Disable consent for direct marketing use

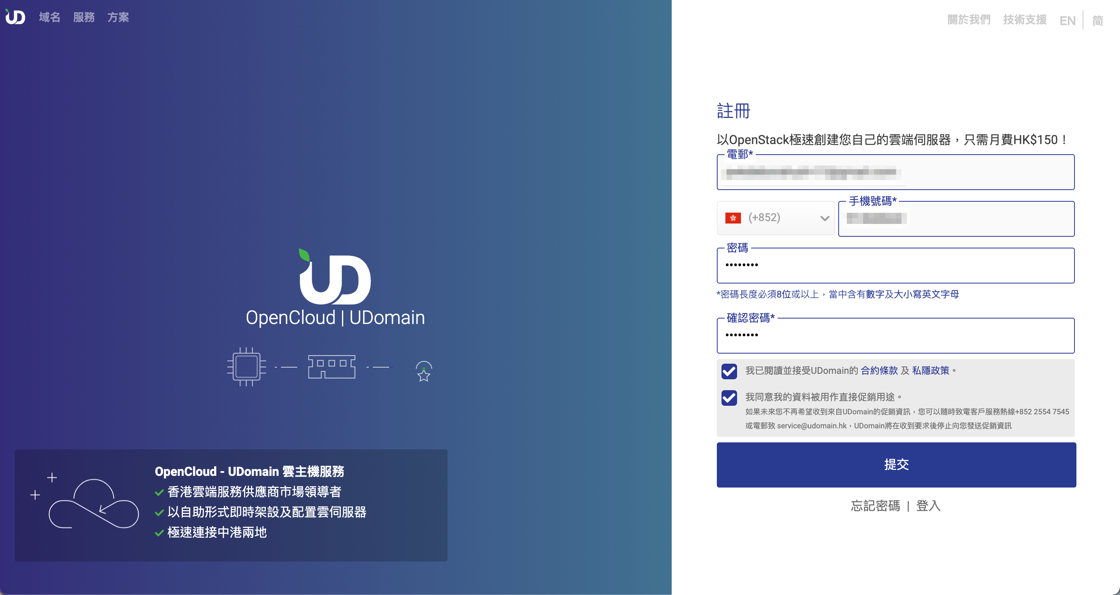coord(729,397)
